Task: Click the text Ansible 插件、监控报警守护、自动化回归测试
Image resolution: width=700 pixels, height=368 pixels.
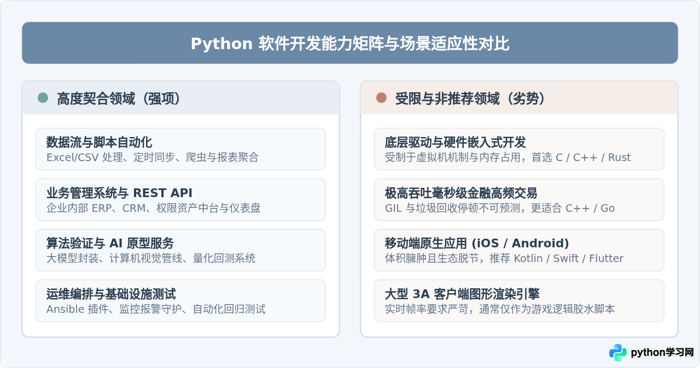Action: [x=156, y=309]
